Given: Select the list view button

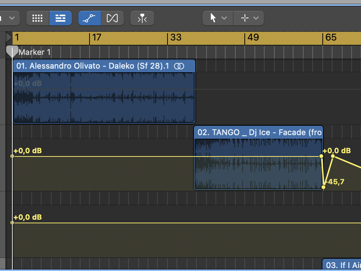Looking at the screenshot, I should [61, 18].
